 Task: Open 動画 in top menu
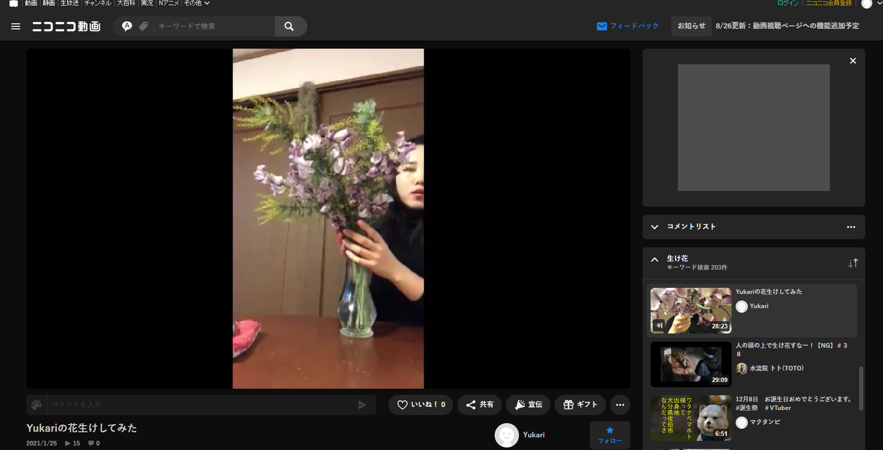click(x=31, y=3)
